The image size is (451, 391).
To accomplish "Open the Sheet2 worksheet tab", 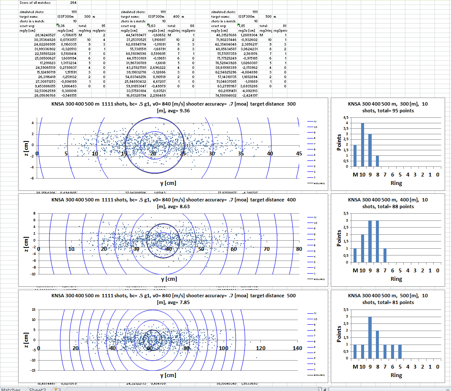I will tap(38, 389).
